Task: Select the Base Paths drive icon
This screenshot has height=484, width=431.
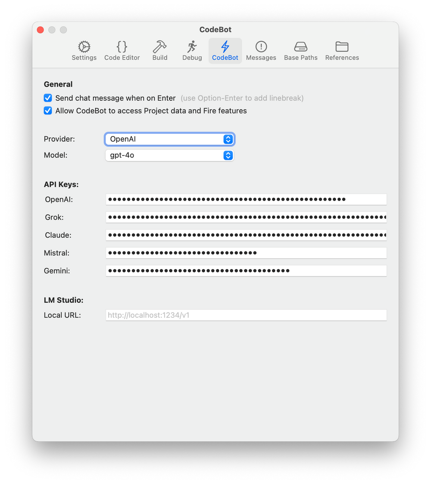Action: click(x=300, y=47)
